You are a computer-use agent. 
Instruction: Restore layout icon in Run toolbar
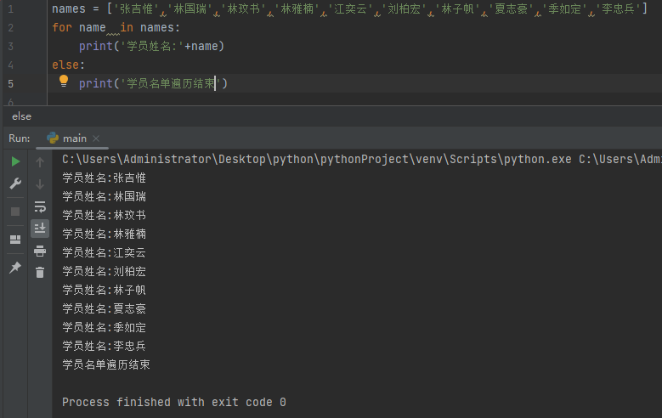coord(15,240)
